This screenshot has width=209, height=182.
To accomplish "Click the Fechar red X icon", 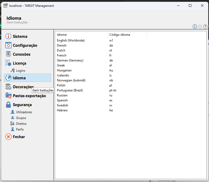I will click(8, 137).
